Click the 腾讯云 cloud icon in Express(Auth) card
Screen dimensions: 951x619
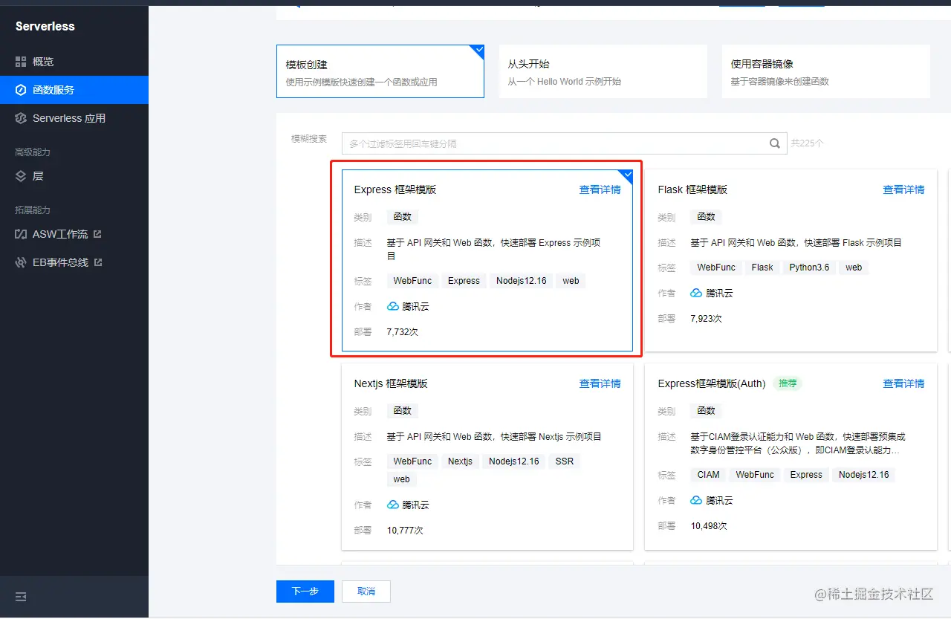coord(696,500)
